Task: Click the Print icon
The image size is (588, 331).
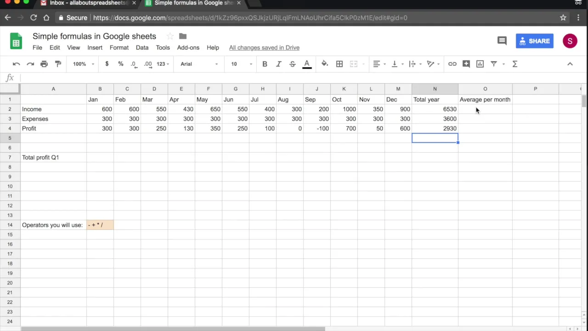Action: (44, 64)
